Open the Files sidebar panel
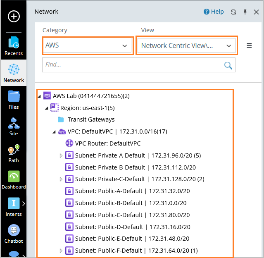The height and width of the screenshot is (258, 264). coord(14,100)
